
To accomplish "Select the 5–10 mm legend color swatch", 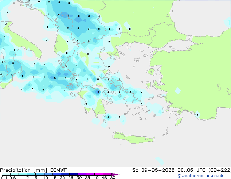I will point(40,174).
